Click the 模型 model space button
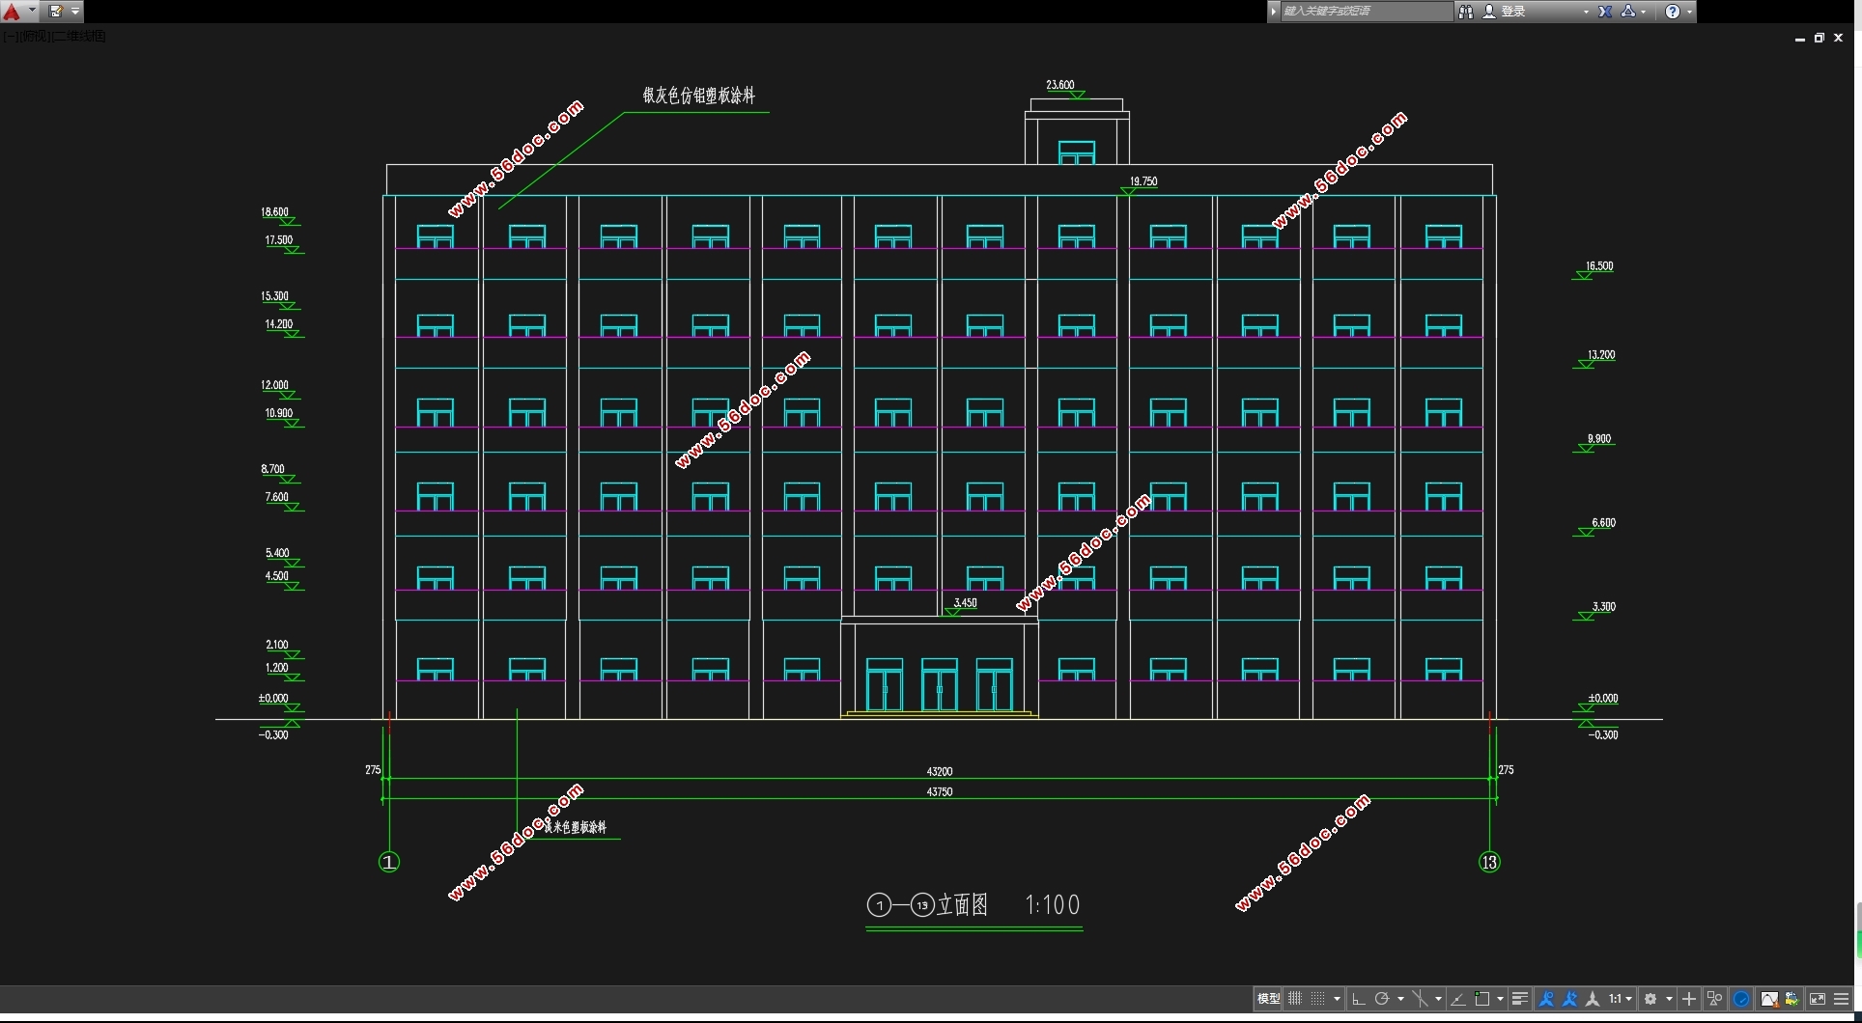Screen dimensions: 1862x1023 [x=1268, y=999]
